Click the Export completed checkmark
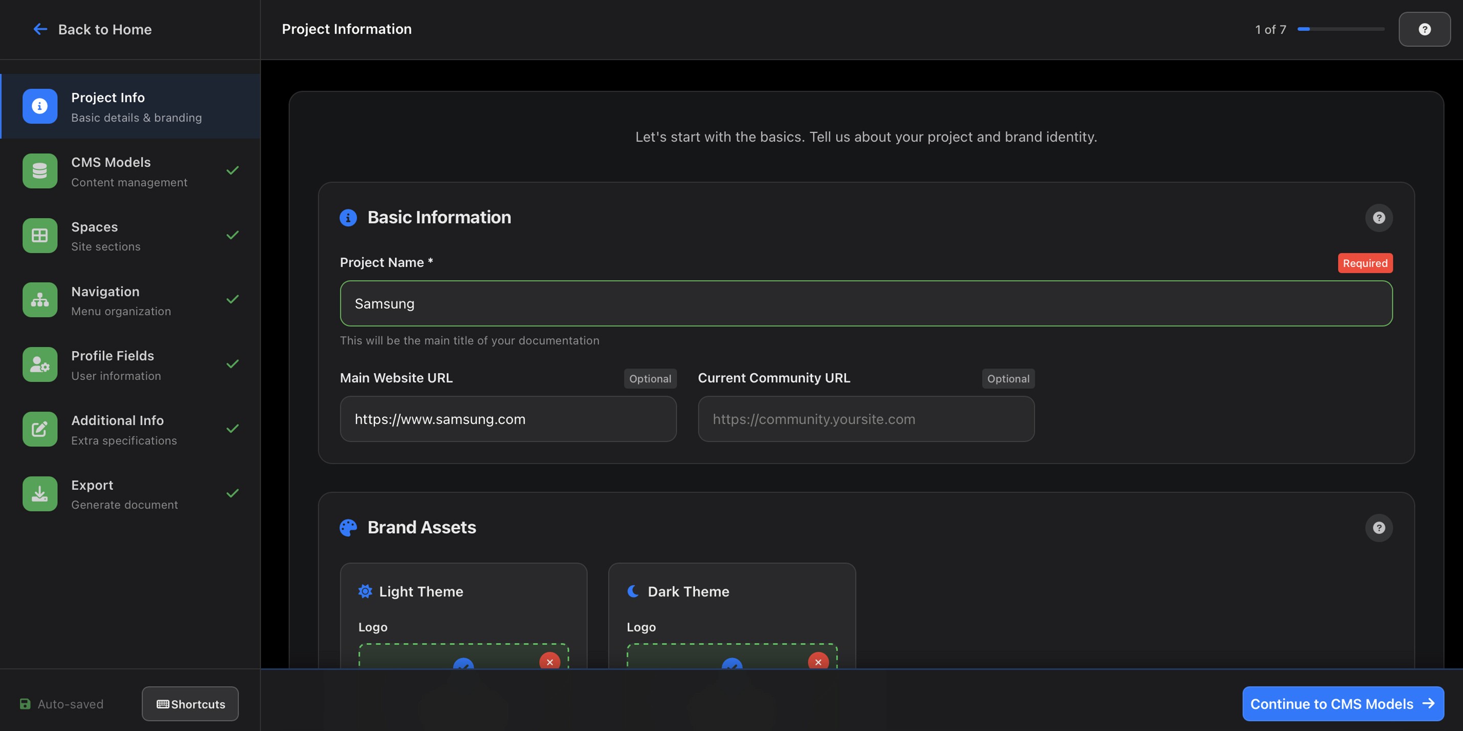Viewport: 1463px width, 731px height. tap(232, 493)
